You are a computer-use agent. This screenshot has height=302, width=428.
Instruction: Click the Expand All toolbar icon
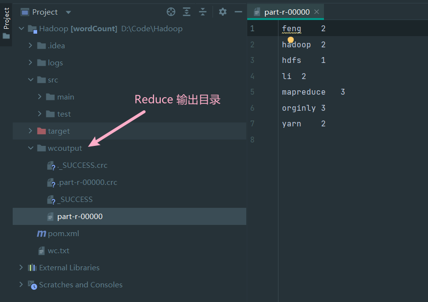(187, 12)
